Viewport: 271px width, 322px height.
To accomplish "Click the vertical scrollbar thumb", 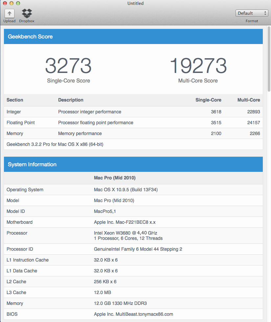I will click(269, 59).
